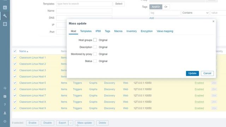Click the Mass update button
226x127 pixels.
coord(85,123)
